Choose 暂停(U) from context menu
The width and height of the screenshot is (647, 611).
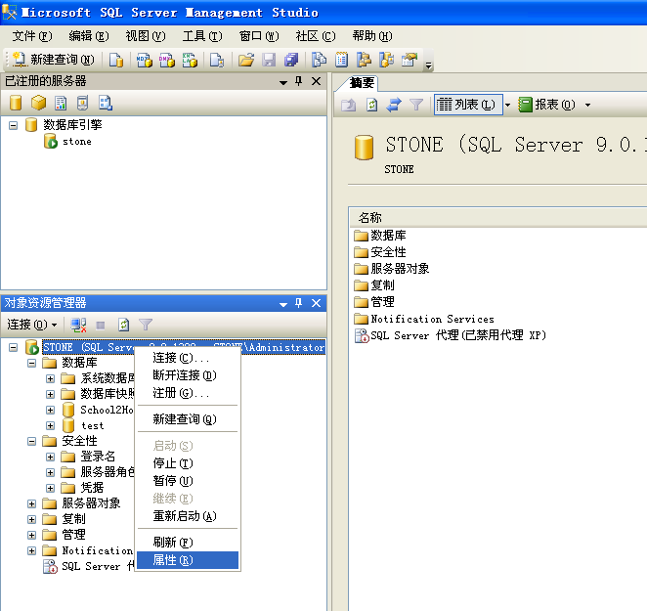[x=188, y=481]
